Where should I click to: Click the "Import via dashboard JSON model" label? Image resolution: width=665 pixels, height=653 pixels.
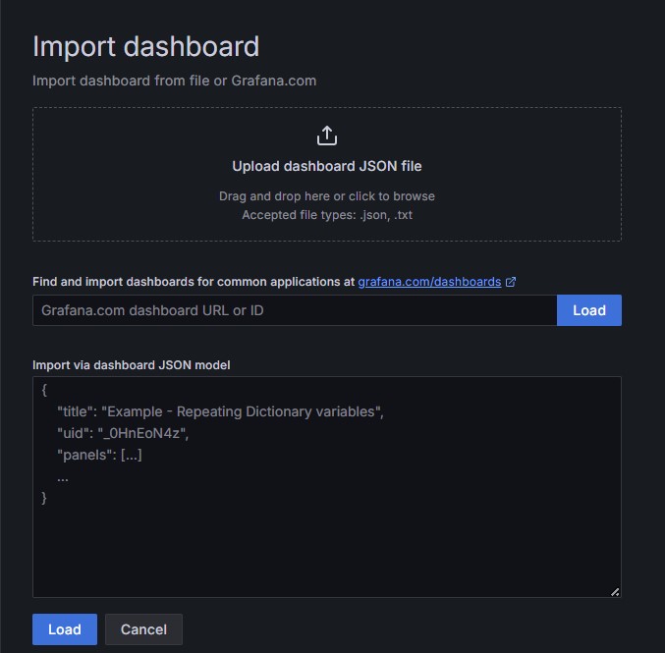coord(131,365)
